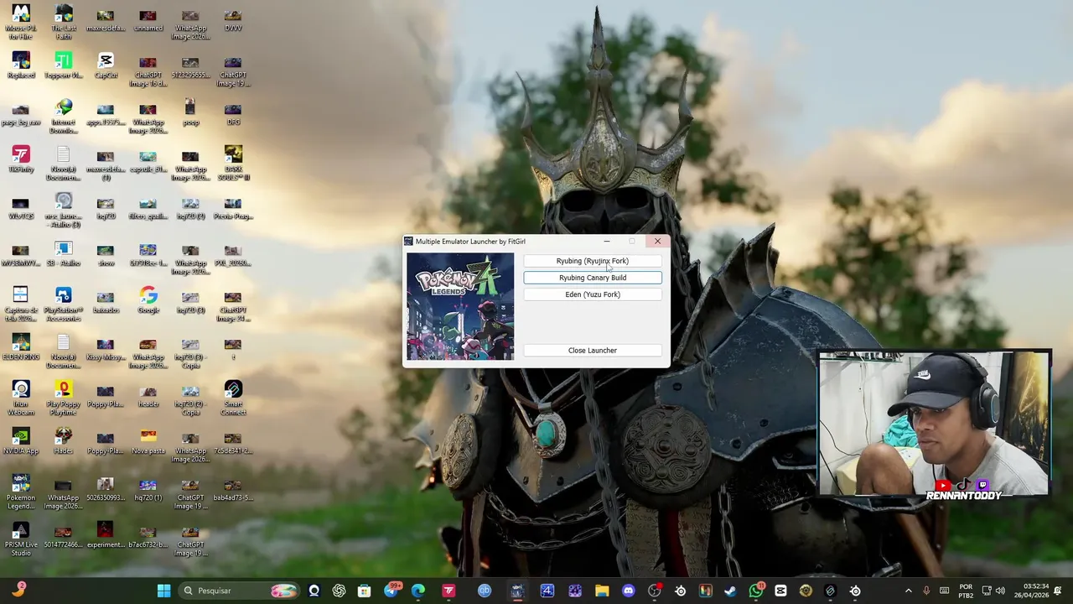Open Microsoft Store from the taskbar
The width and height of the screenshot is (1073, 604).
coord(365,591)
